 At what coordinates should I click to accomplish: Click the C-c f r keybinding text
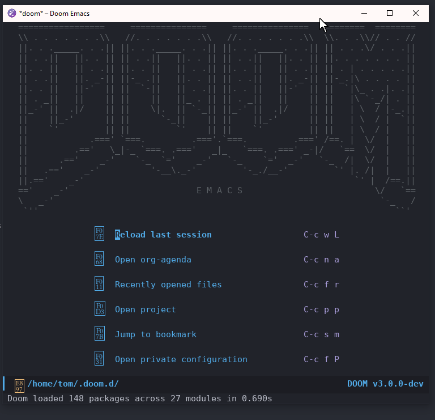coord(321,285)
